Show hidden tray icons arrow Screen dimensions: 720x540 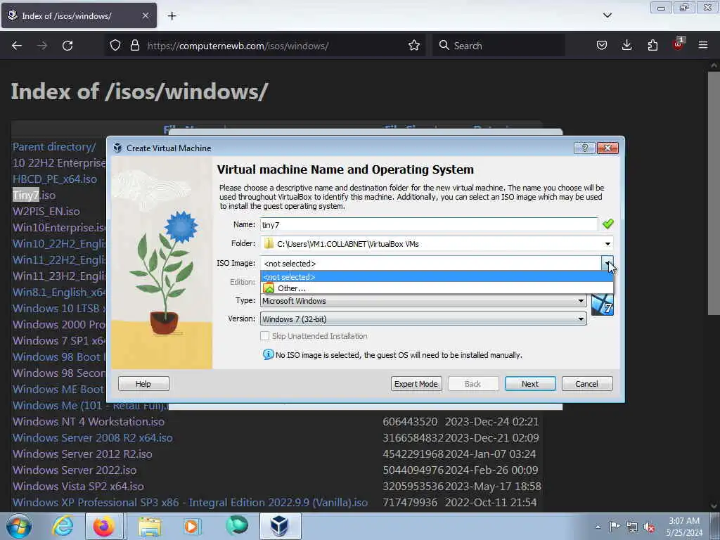click(x=598, y=527)
